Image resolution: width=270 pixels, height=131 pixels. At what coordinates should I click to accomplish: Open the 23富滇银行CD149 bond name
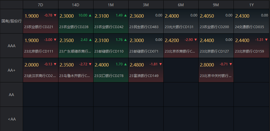click(144, 76)
